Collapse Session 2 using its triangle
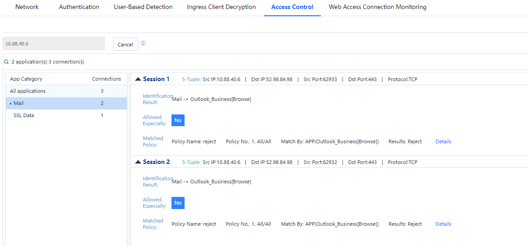The image size is (528, 246). pos(138,162)
